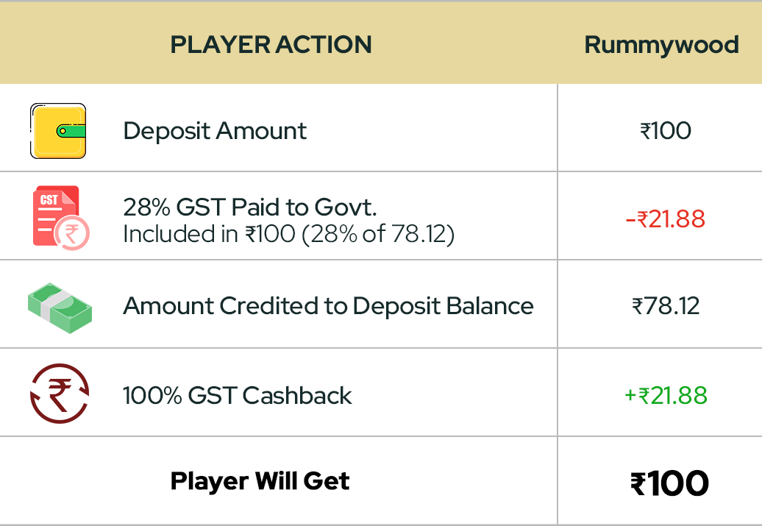Click the Included in ₹100 subtext line
Screen dimensions: 762x526
288,234
